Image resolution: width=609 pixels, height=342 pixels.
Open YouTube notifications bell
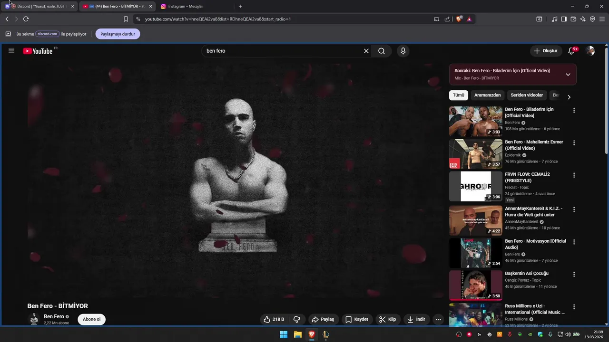point(572,51)
